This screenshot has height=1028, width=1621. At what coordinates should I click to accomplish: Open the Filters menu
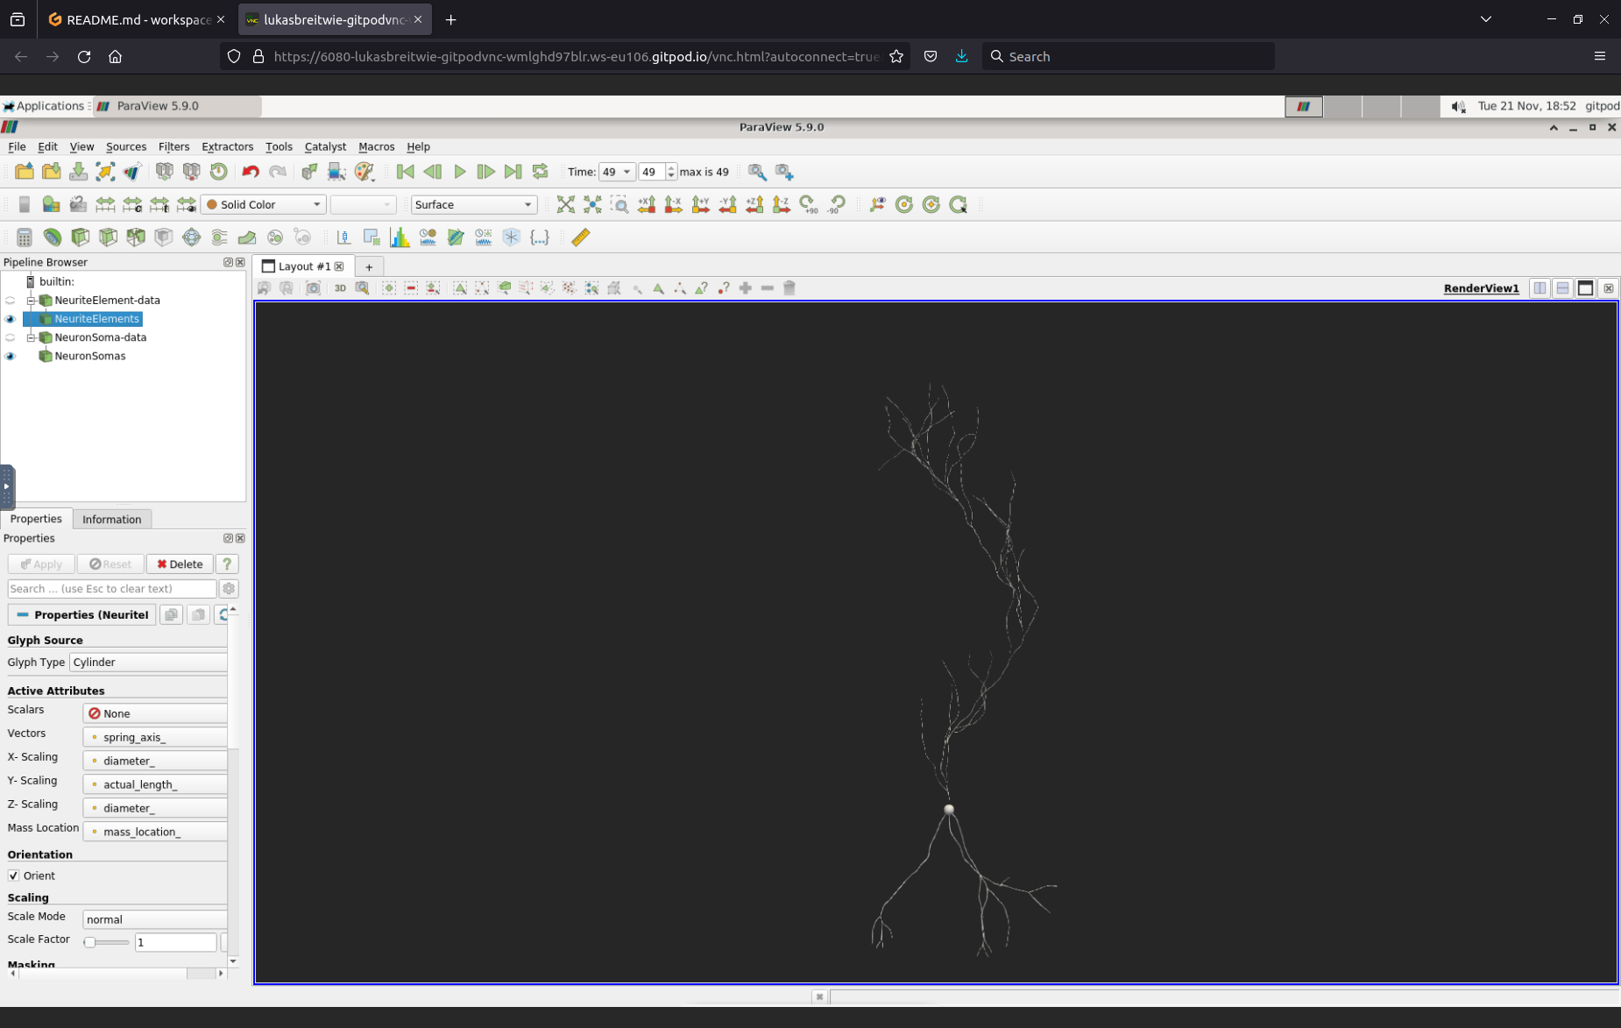pyautogui.click(x=173, y=146)
